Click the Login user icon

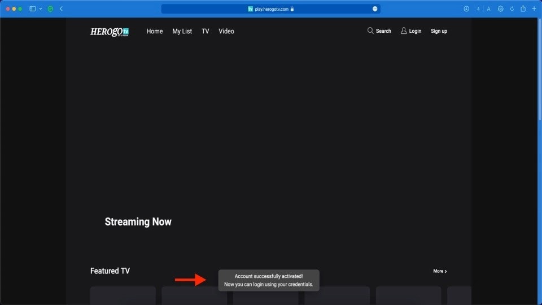coord(403,30)
